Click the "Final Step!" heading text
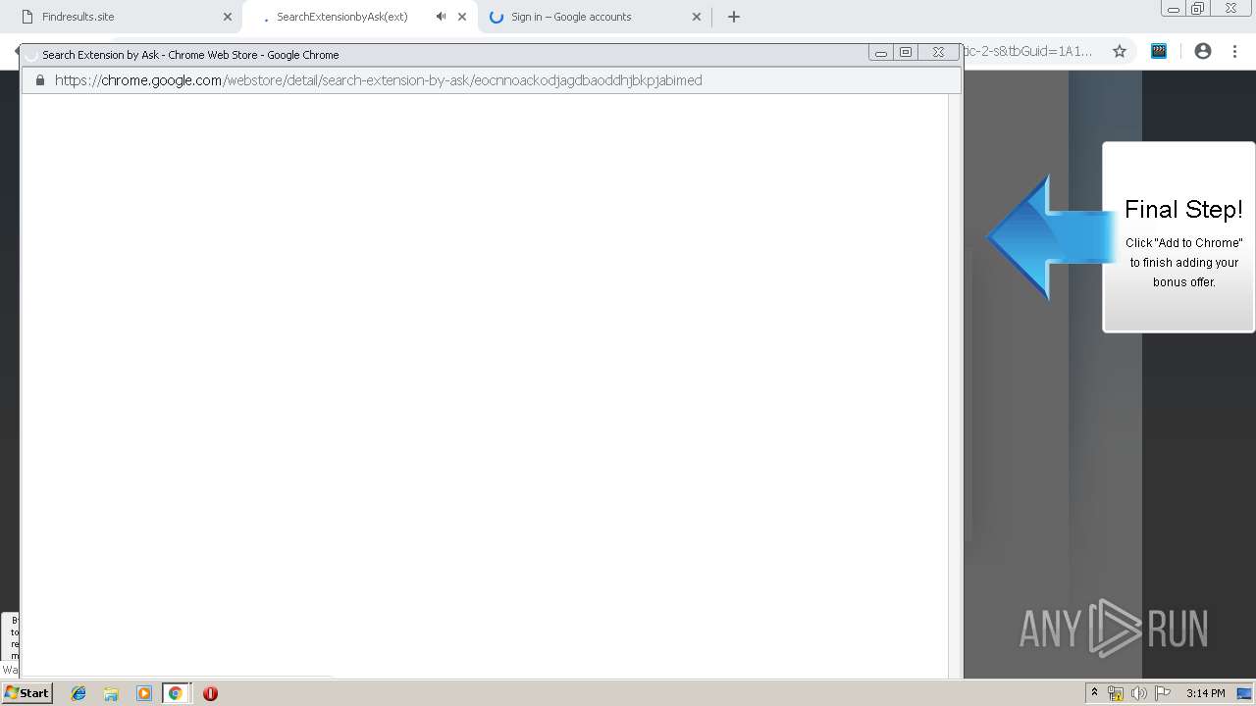The height and width of the screenshot is (706, 1256). pyautogui.click(x=1183, y=209)
